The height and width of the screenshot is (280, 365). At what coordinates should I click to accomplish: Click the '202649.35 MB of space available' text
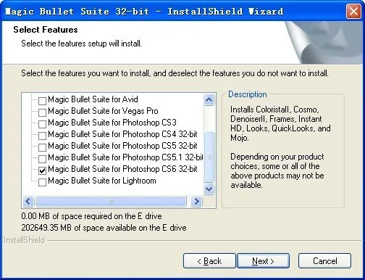[104, 228]
